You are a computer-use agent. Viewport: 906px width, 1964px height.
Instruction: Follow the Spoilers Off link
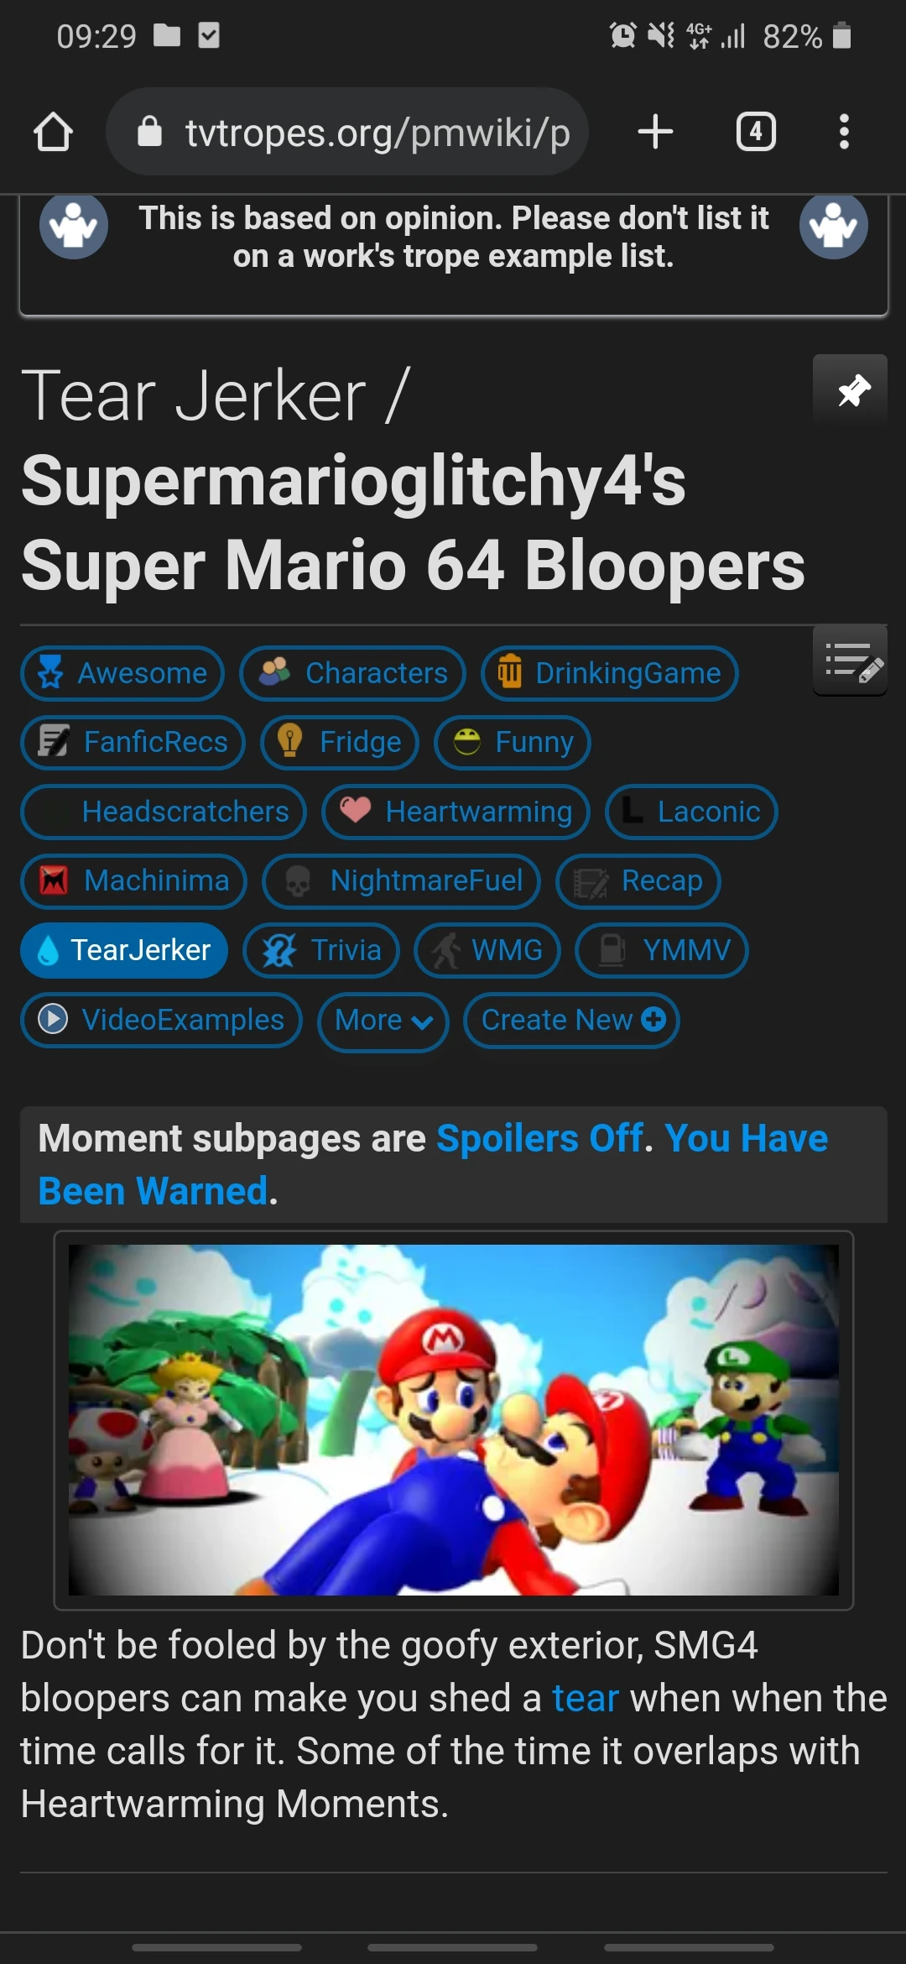click(540, 1139)
